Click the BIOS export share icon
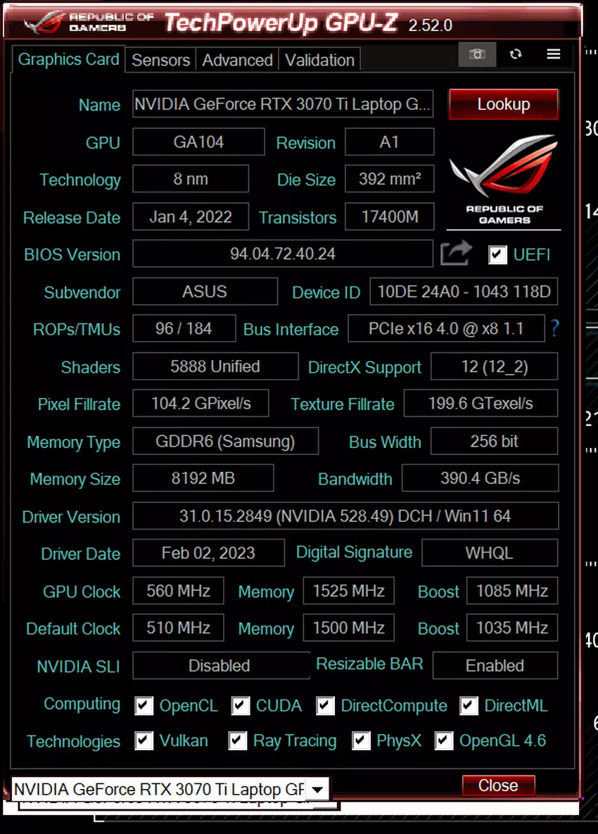Screen dimensions: 598x834 [x=456, y=254]
